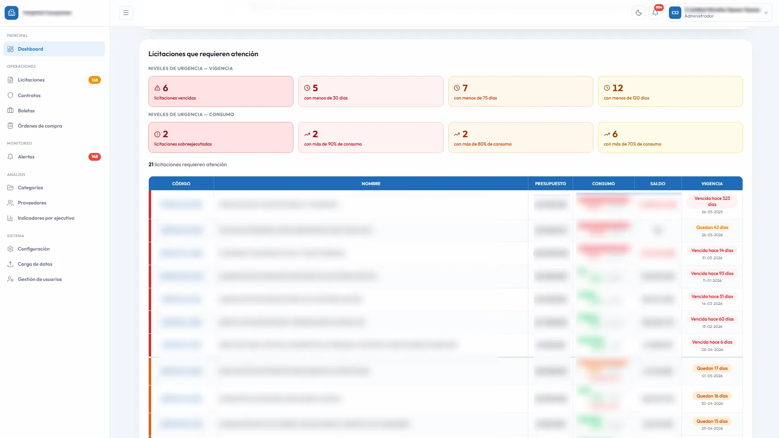Select the Dashboard menu item
The height and width of the screenshot is (438, 779).
[x=30, y=49]
